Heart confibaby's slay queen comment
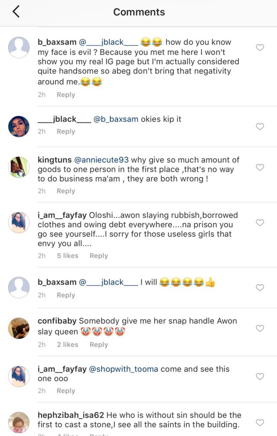The width and height of the screenshot is (277, 436). pos(260,328)
